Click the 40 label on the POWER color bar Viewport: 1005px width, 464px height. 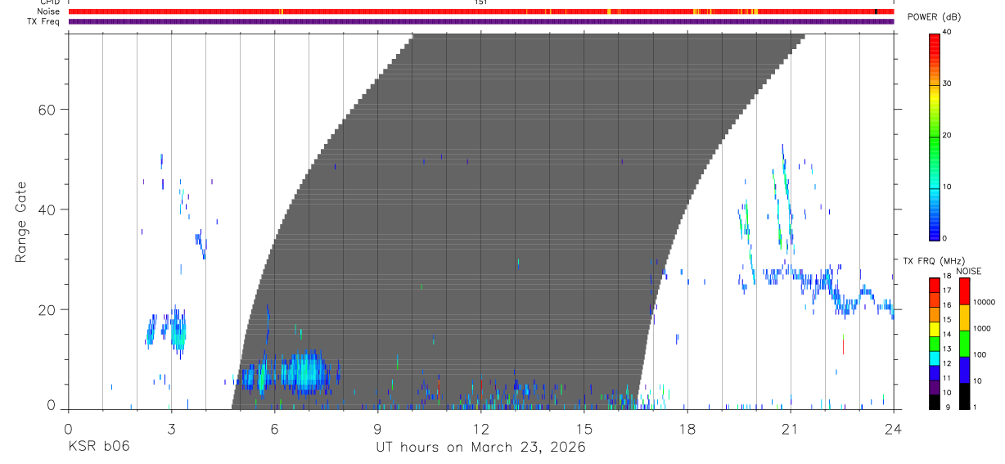[948, 32]
